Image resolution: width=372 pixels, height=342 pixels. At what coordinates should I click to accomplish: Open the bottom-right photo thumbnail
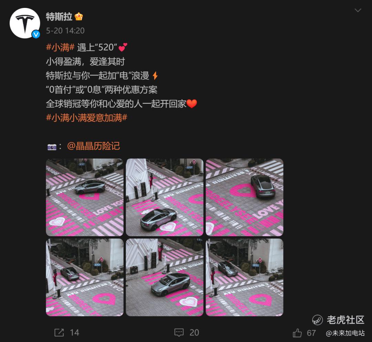click(x=245, y=278)
